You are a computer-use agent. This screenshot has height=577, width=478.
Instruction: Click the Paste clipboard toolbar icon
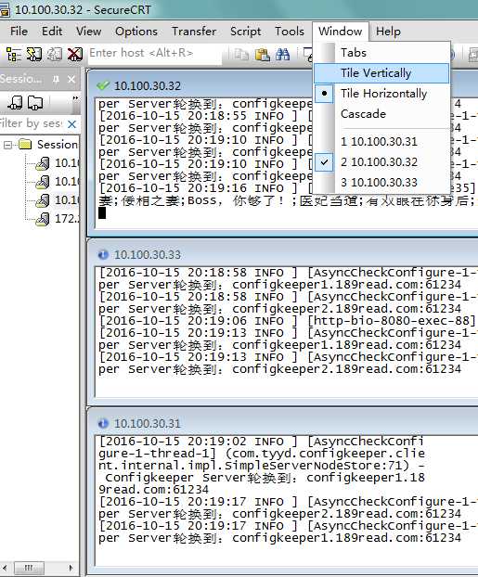(262, 55)
